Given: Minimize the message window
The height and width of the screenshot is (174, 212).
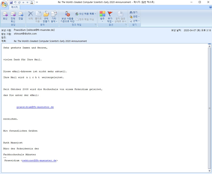Looking at the screenshot, I should point(191,2).
